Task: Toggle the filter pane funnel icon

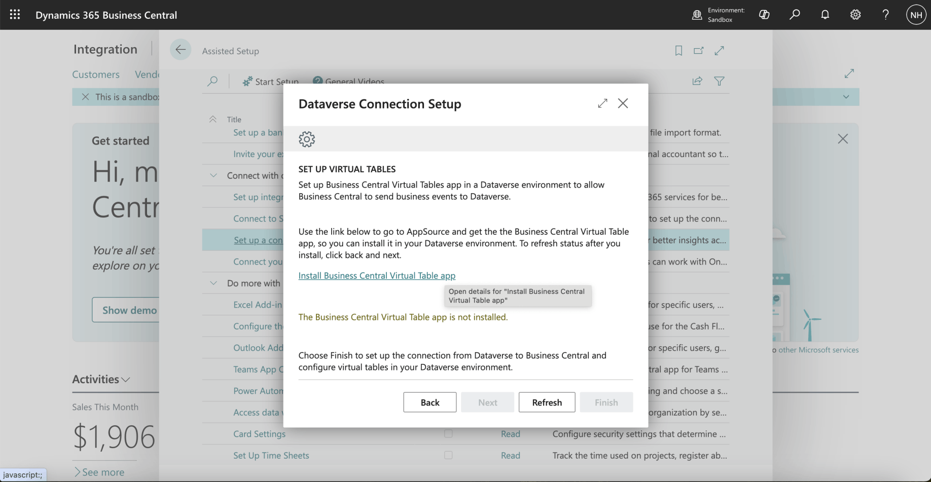Action: click(x=719, y=81)
